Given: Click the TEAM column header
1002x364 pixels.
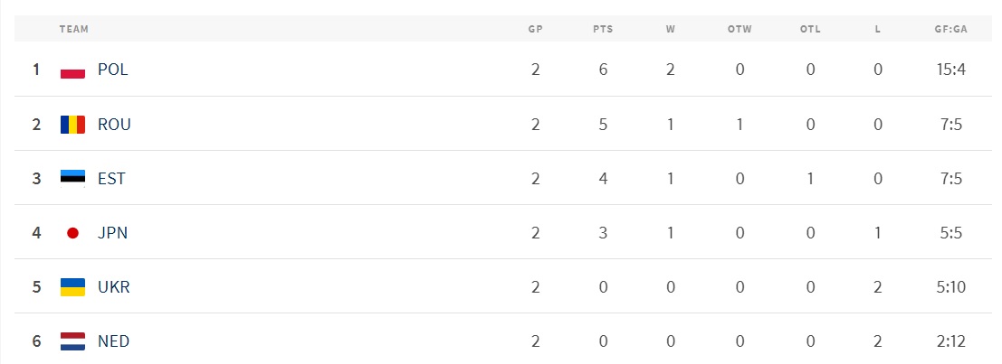Looking at the screenshot, I should [74, 29].
